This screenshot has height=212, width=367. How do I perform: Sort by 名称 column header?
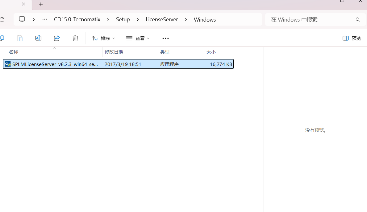[14, 52]
